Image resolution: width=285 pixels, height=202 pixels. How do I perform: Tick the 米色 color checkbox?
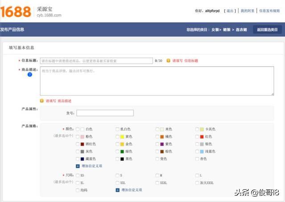tap(157, 129)
